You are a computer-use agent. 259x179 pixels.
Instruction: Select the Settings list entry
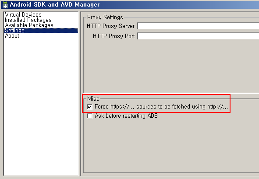[x=41, y=31]
